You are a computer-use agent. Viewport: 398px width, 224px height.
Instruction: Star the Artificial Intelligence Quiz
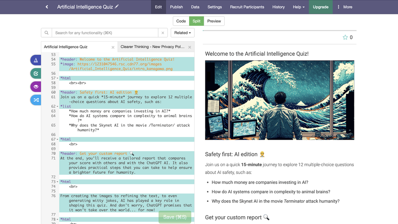[345, 37]
